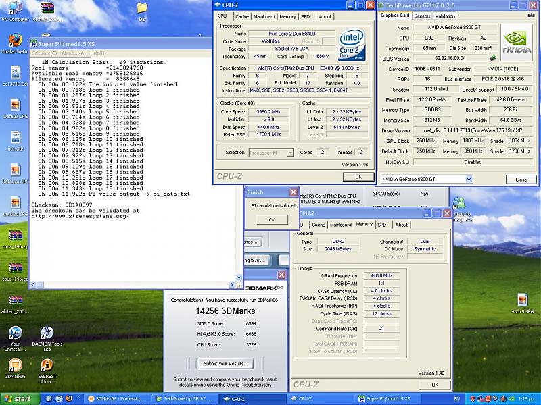
Task: Select the untitled.JPG desktop file
Action: (14, 206)
